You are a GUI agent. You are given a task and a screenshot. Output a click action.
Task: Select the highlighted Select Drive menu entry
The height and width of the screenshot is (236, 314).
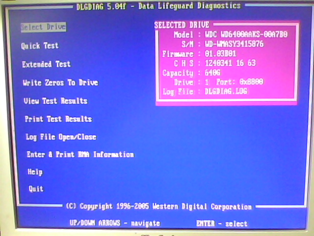point(43,27)
